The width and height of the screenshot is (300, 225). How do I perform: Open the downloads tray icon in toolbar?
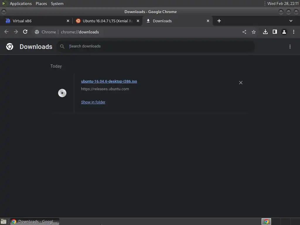265,32
